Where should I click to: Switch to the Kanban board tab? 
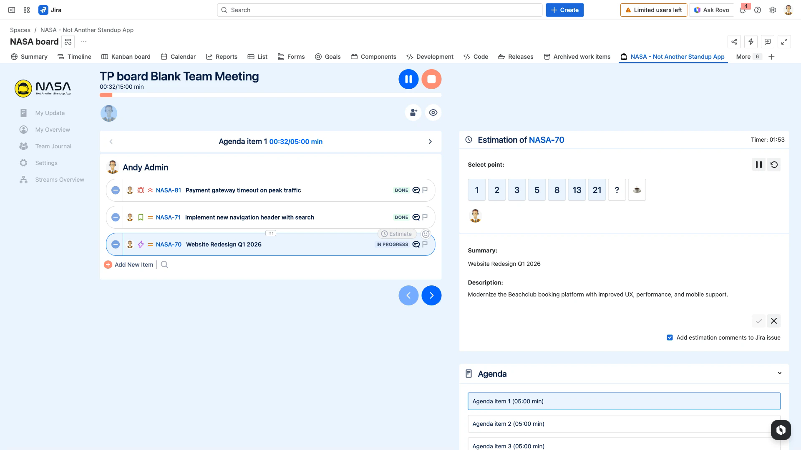126,57
